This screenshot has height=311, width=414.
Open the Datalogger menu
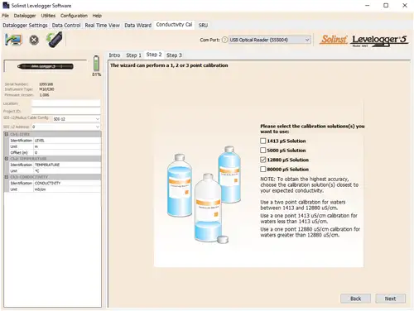pos(25,16)
